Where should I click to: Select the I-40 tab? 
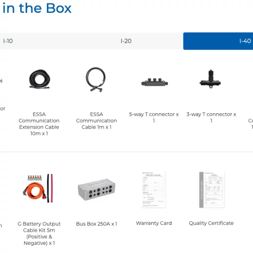(x=218, y=41)
